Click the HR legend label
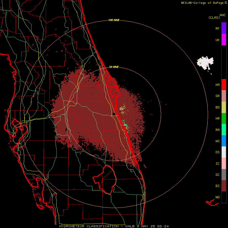This screenshot has height=228, width=228. pos(217,119)
